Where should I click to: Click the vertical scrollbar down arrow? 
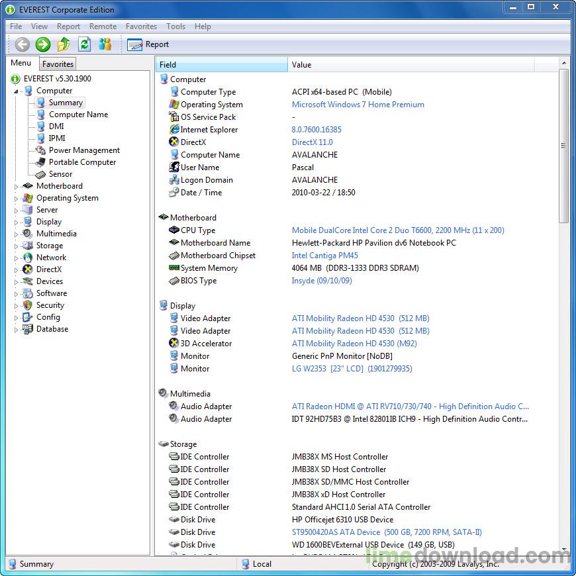[x=564, y=550]
